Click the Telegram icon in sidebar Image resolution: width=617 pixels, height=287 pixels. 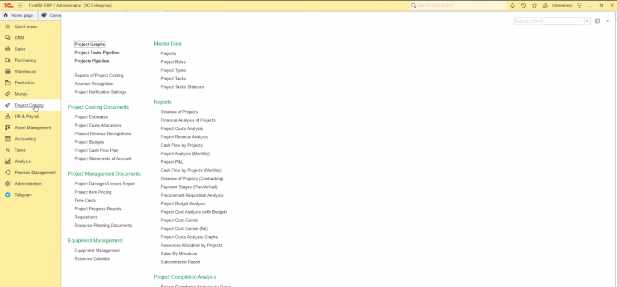(7, 195)
